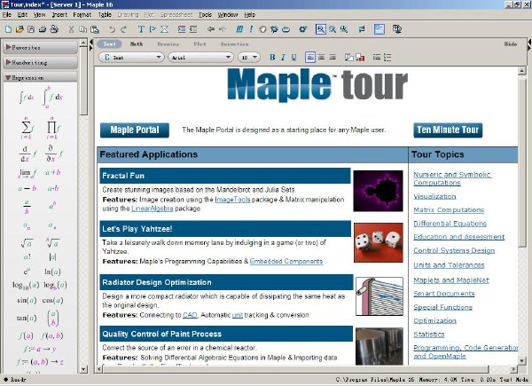Switch to the Math mode tab
The width and height of the screenshot is (532, 386).
click(x=137, y=44)
